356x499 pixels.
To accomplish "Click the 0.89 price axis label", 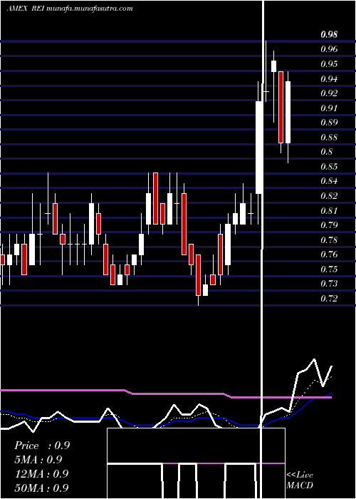I will [x=329, y=123].
